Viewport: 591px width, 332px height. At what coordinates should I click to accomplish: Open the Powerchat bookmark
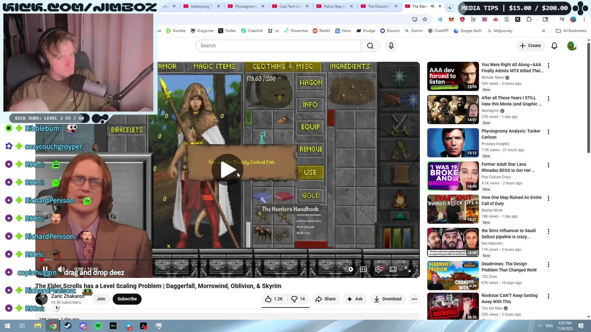(295, 31)
